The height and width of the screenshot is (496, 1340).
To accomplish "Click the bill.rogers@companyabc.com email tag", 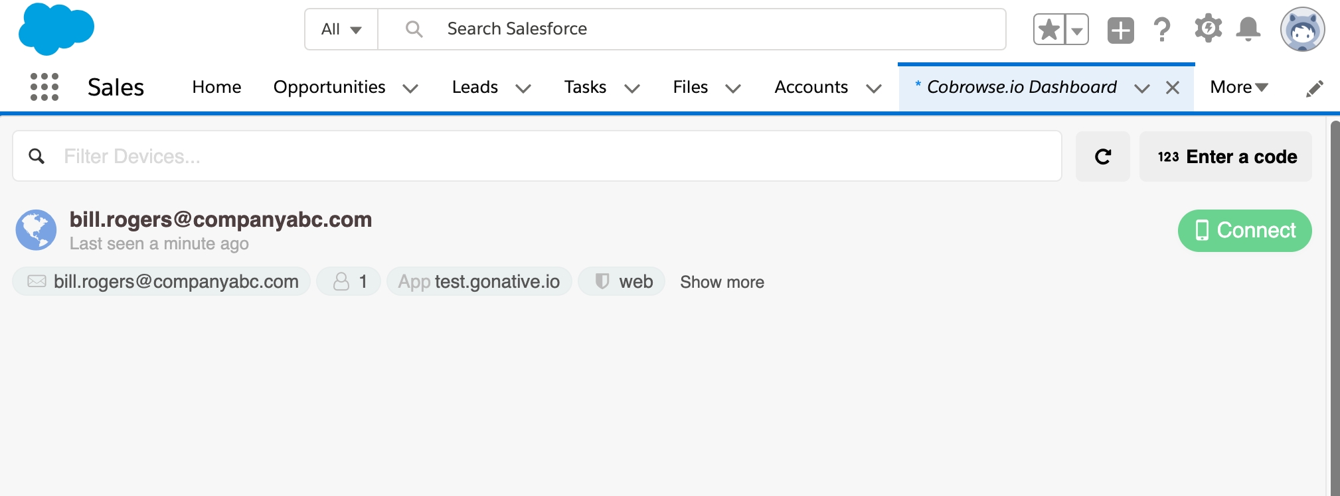I will [161, 281].
